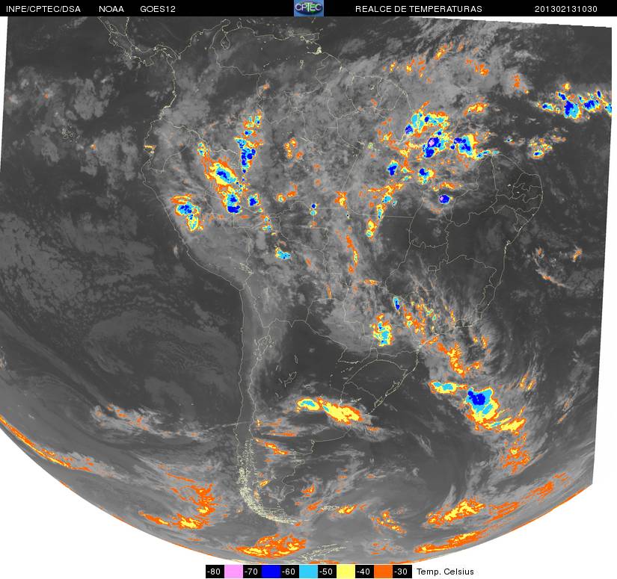The height and width of the screenshot is (579, 617).
Task: Click the yellow legend swatch after -50
Action: [x=346, y=572]
